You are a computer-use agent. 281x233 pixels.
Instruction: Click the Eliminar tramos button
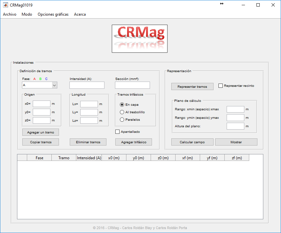coord(88,142)
